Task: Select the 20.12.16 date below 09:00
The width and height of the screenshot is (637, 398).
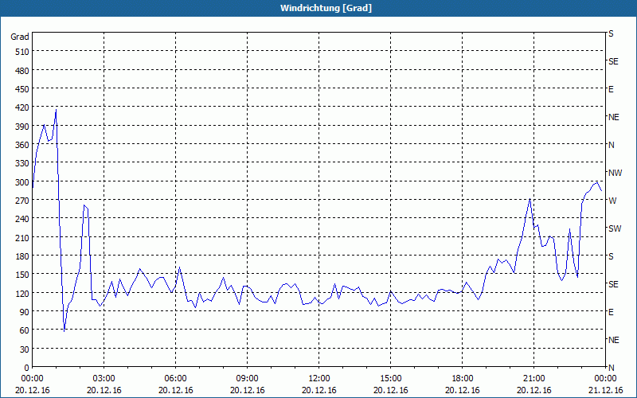Action: pyautogui.click(x=247, y=390)
